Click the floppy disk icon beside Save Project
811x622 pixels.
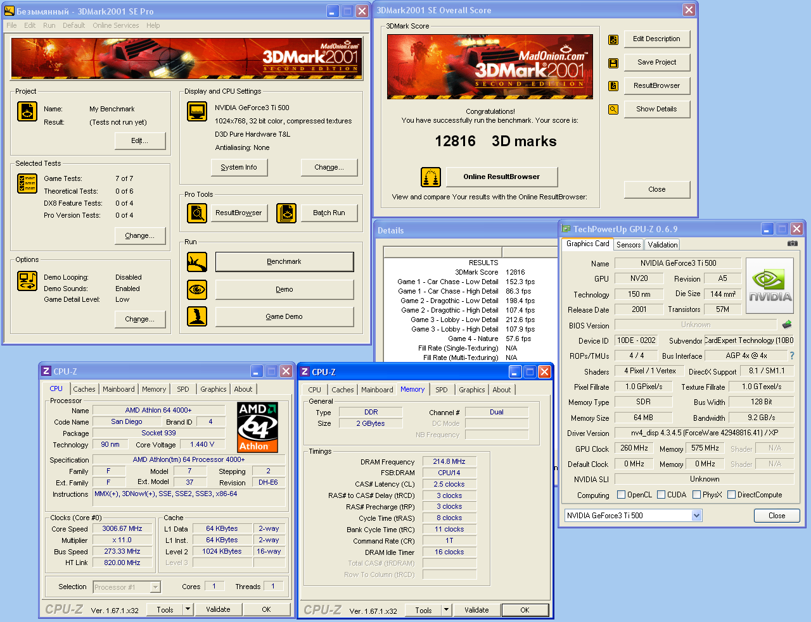tap(613, 63)
